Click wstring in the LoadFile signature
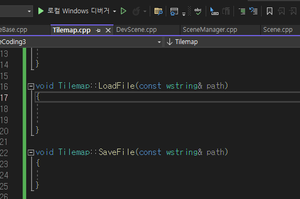The height and width of the screenshot is (199, 300). [182, 86]
